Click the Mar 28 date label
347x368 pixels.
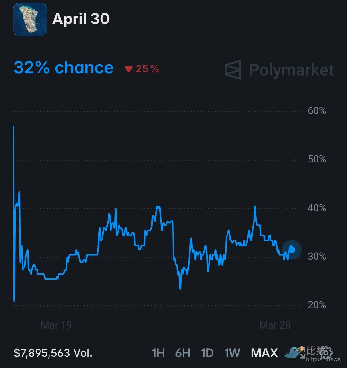(x=275, y=325)
